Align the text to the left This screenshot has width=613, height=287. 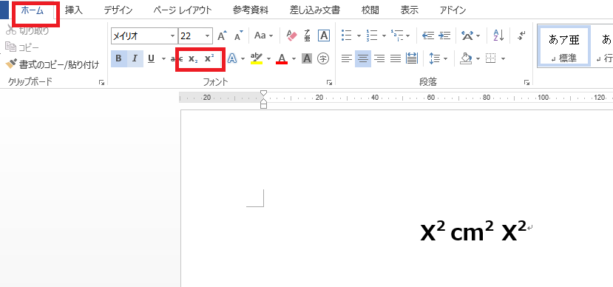[346, 58]
